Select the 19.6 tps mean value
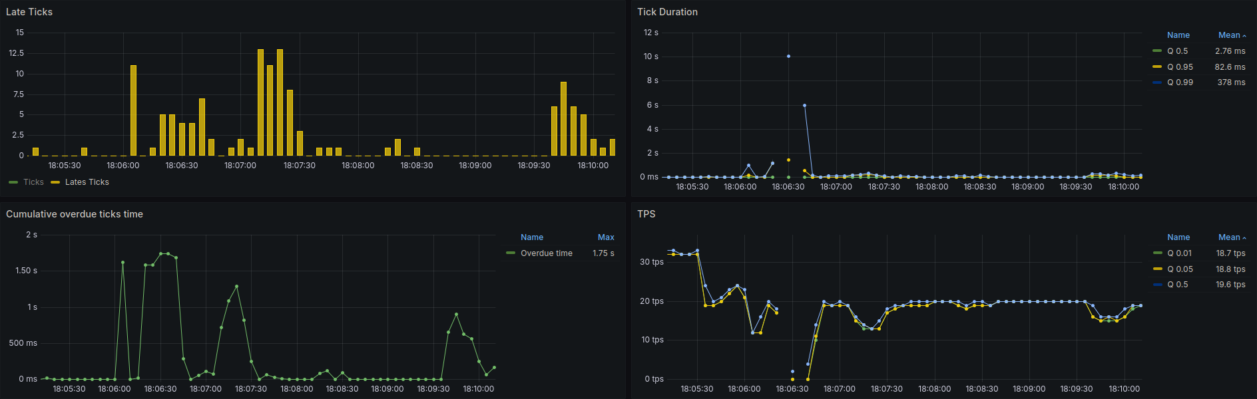The image size is (1257, 399). 1230,285
